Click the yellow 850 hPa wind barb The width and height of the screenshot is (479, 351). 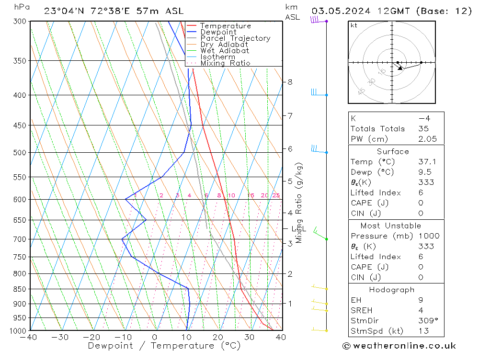(320, 287)
